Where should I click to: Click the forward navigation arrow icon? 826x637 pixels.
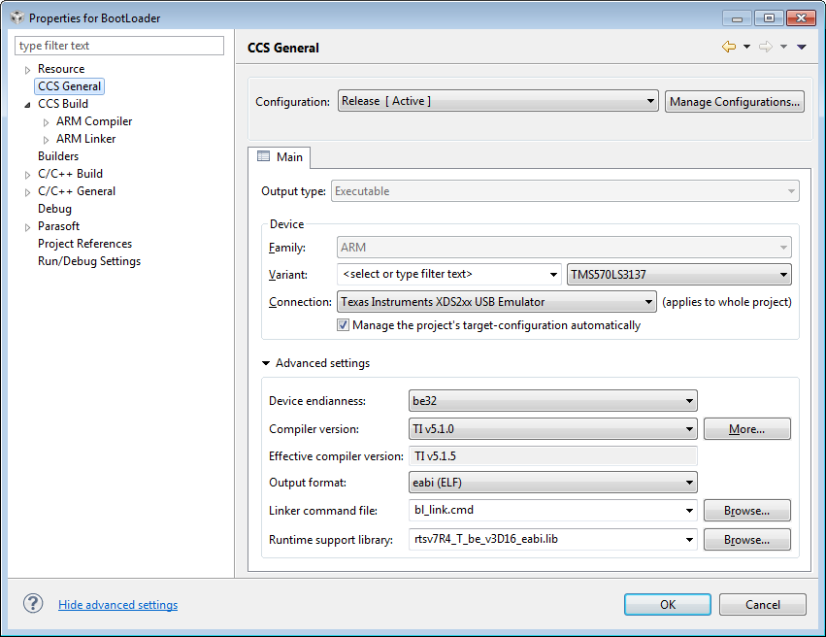click(x=766, y=47)
